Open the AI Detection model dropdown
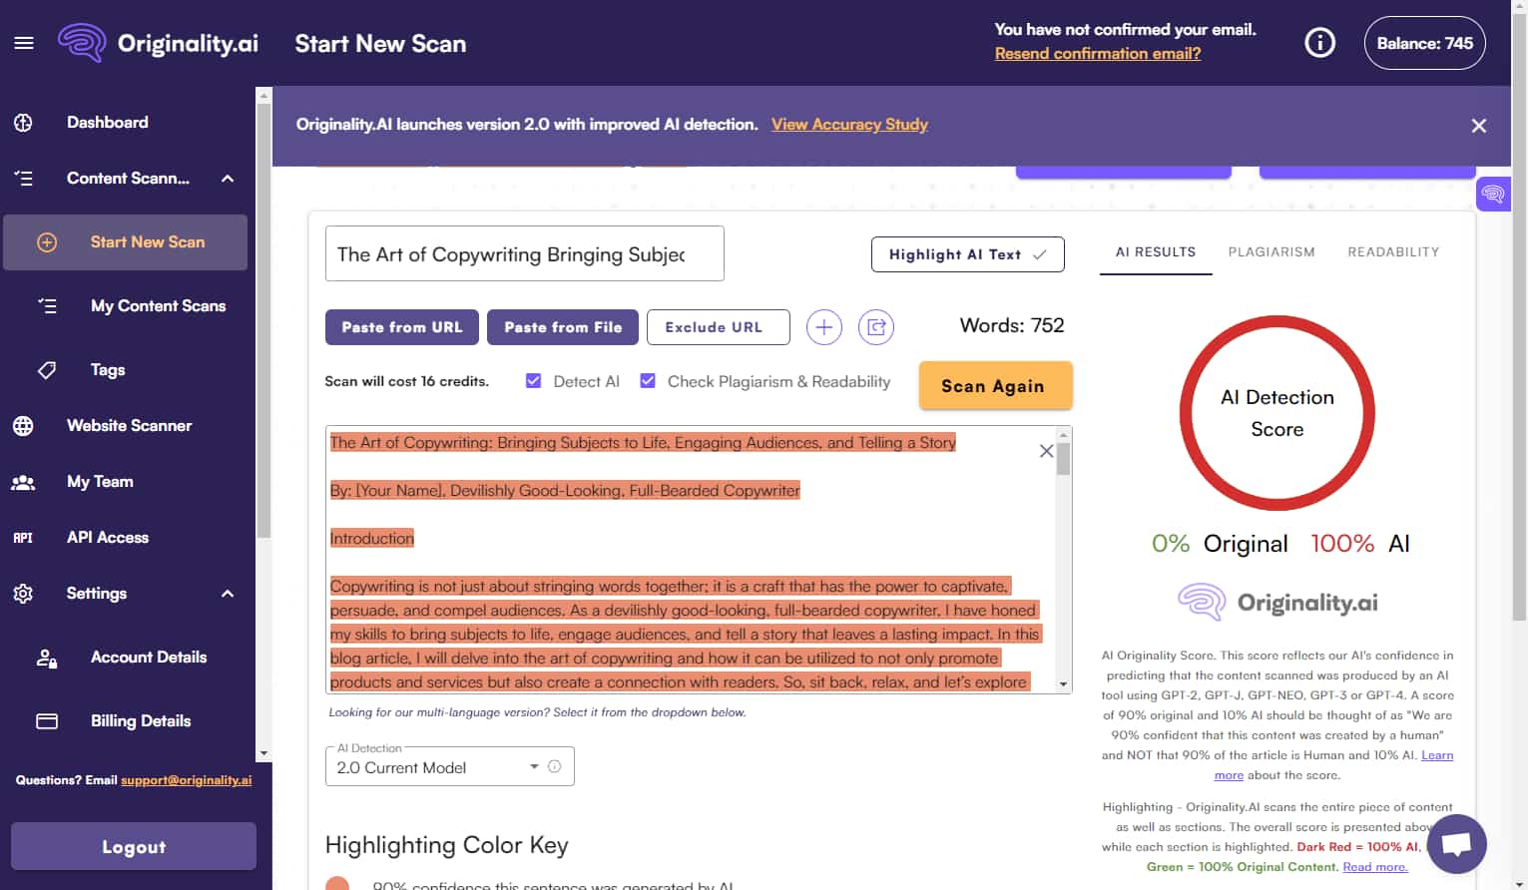The image size is (1528, 890). pyautogui.click(x=449, y=766)
